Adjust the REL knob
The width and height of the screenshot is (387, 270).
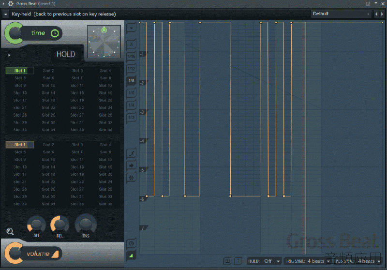[60, 225]
